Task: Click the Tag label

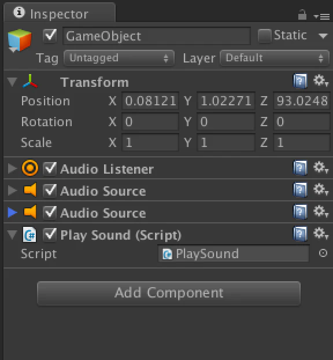Action: (47, 58)
